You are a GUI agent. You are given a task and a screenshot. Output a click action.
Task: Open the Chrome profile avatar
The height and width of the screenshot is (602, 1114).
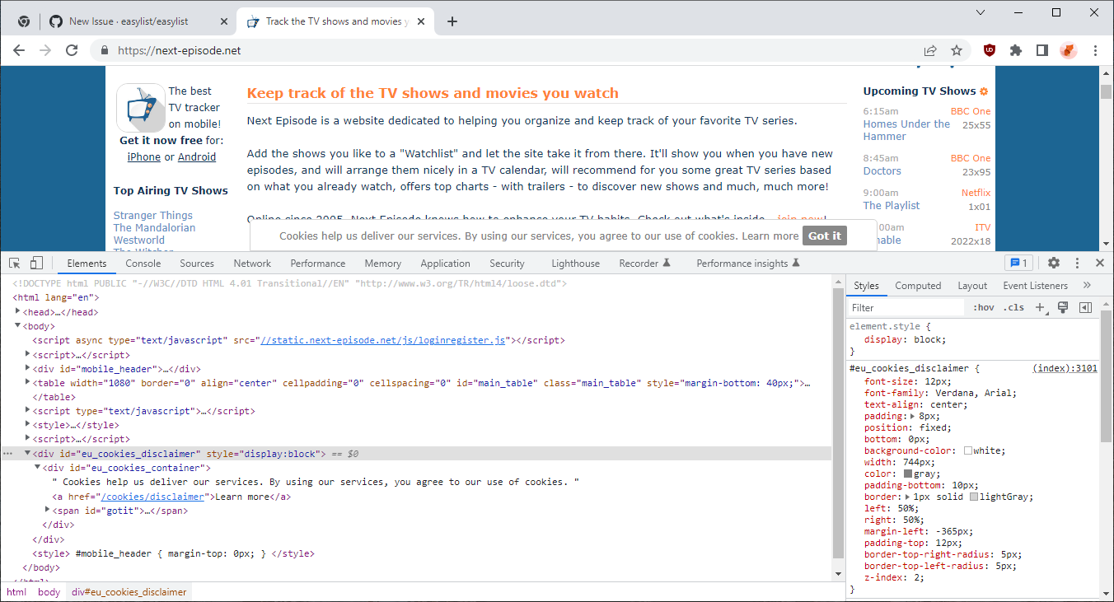pyautogui.click(x=1069, y=50)
